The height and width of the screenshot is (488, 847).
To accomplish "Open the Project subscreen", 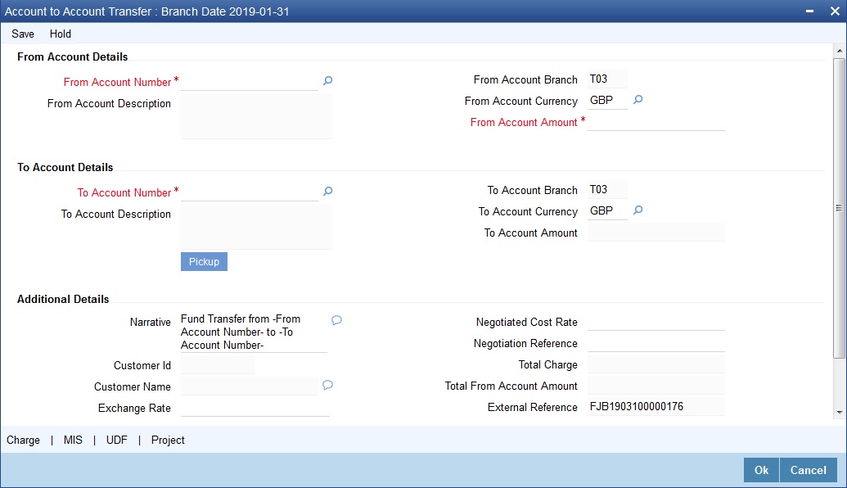I will pos(168,440).
